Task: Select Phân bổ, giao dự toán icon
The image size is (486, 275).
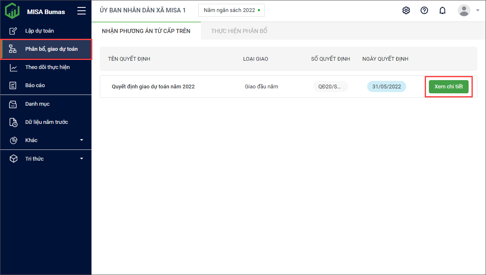Action: click(13, 49)
